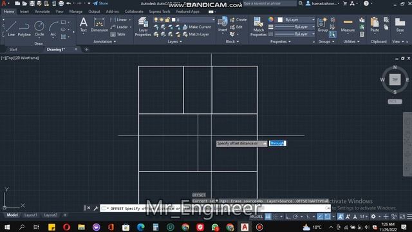Click the hatch tool icon
Viewport: 412px width, 232px height.
(x=63, y=37)
